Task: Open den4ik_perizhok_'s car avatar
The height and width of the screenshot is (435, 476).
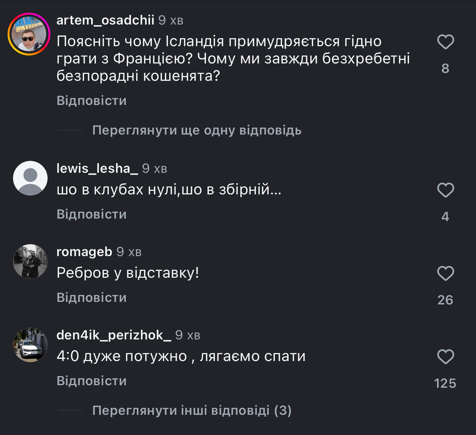Action: 30,345
